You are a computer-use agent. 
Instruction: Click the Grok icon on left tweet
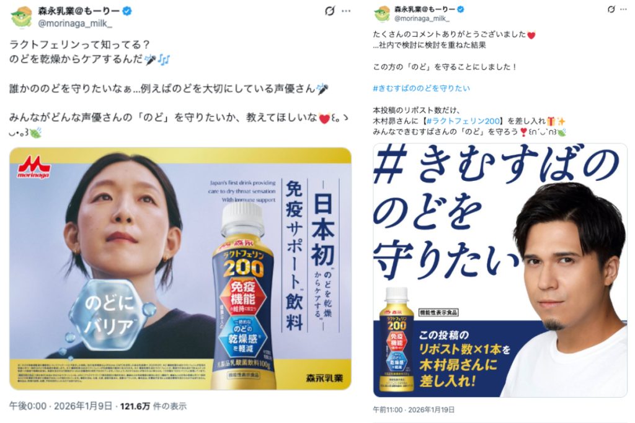coord(330,11)
